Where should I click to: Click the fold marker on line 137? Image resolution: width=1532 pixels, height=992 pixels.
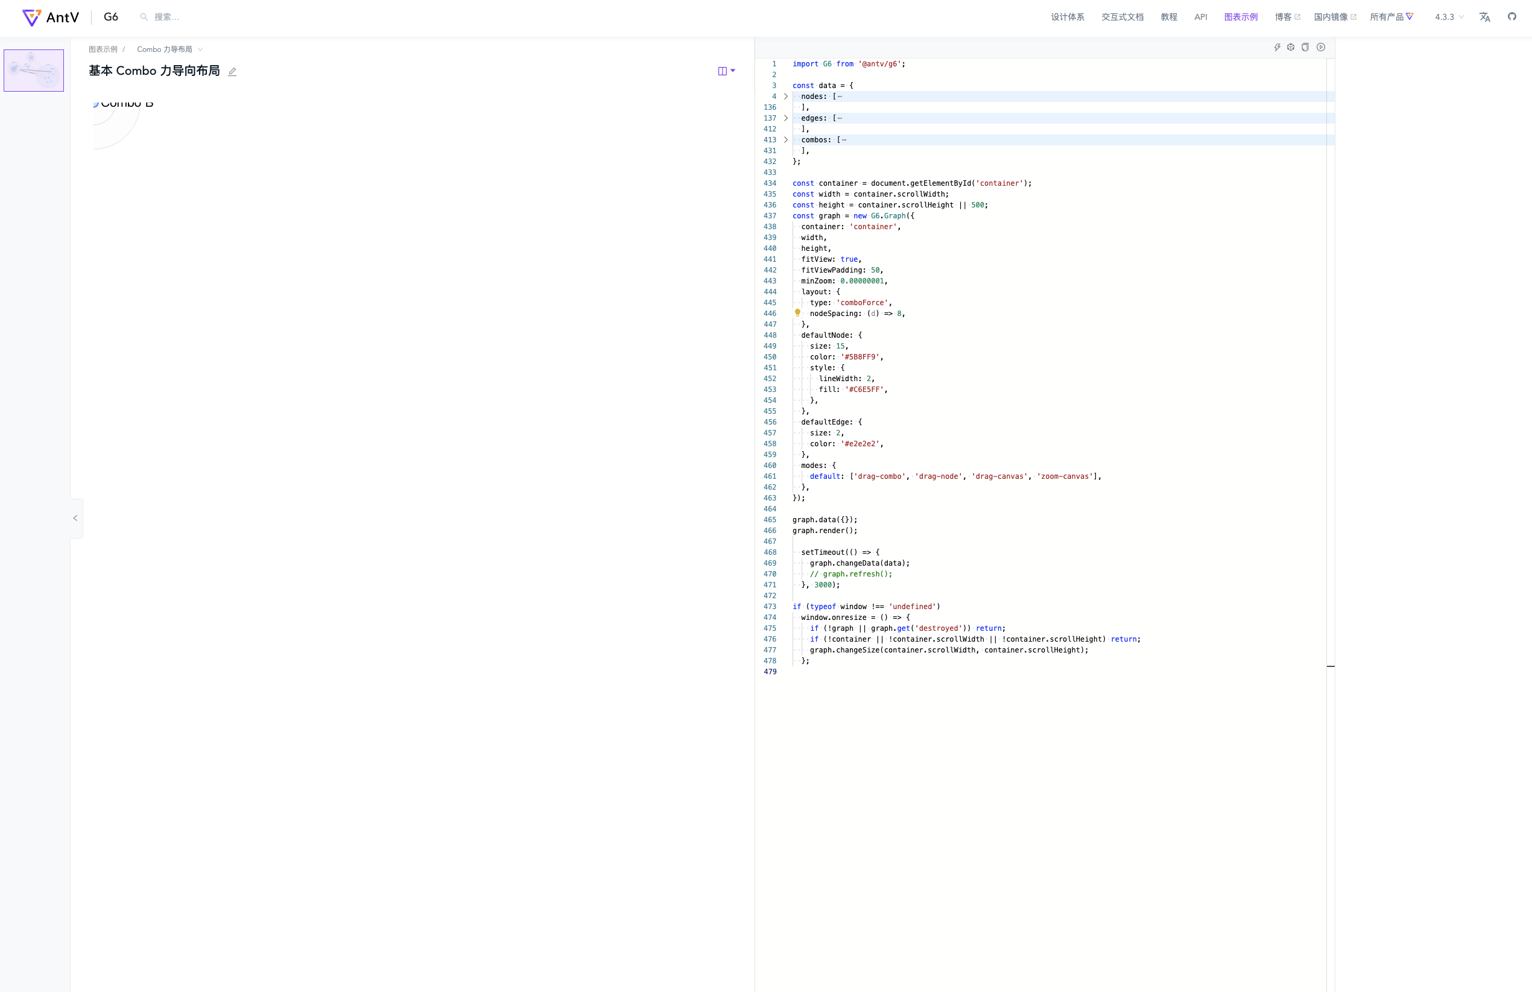click(x=785, y=118)
